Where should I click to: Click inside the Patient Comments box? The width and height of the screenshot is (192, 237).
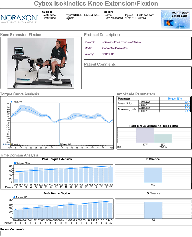[x=138, y=78]
